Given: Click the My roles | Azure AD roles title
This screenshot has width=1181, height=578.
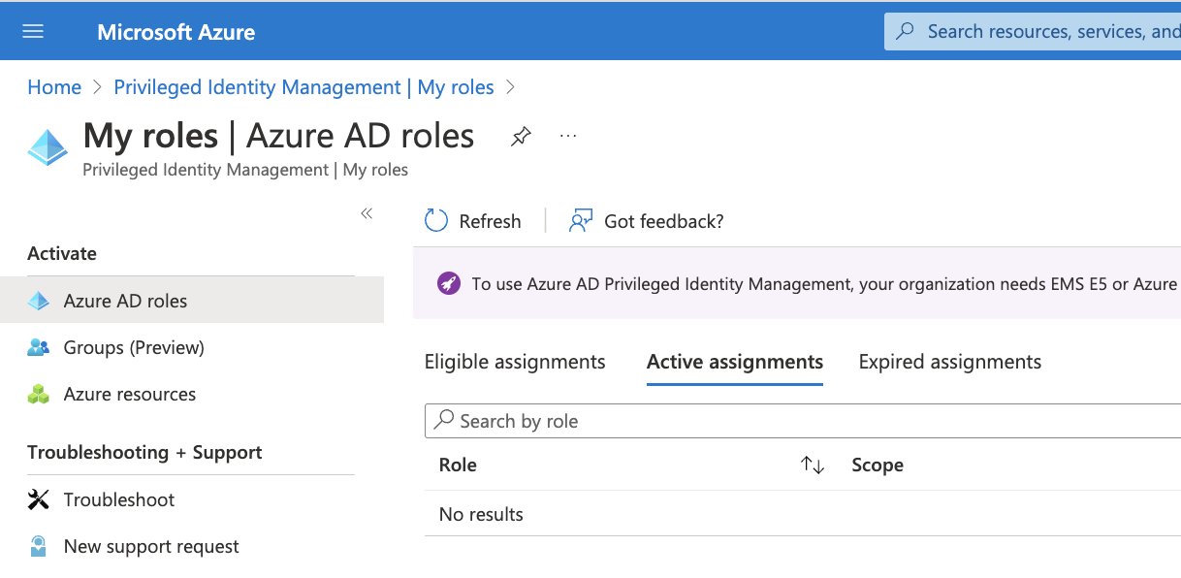Looking at the screenshot, I should pyautogui.click(x=279, y=136).
